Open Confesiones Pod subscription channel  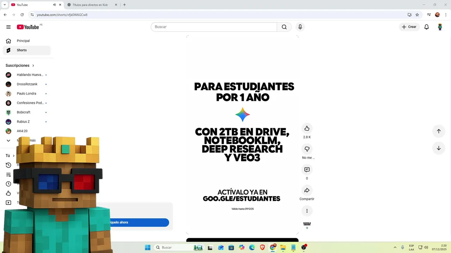tap(27, 103)
